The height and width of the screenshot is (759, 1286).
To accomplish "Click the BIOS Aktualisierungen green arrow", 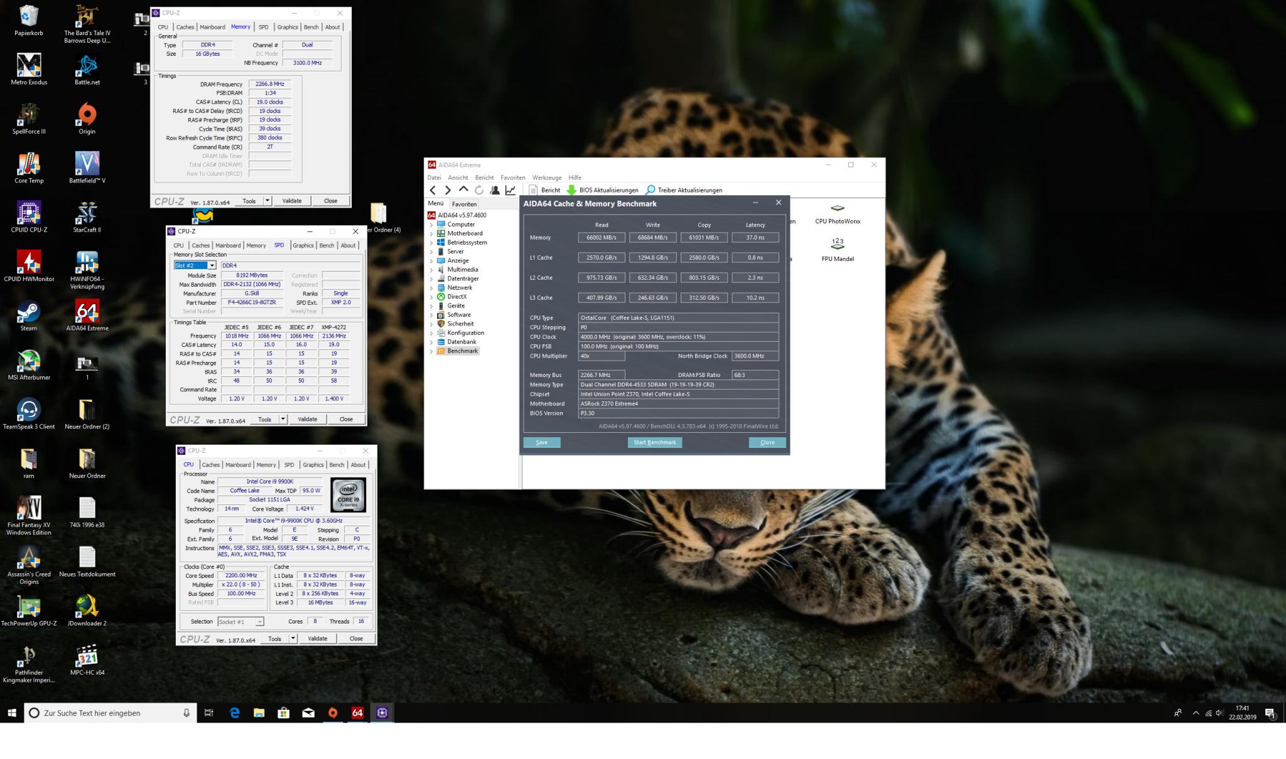I will (571, 190).
